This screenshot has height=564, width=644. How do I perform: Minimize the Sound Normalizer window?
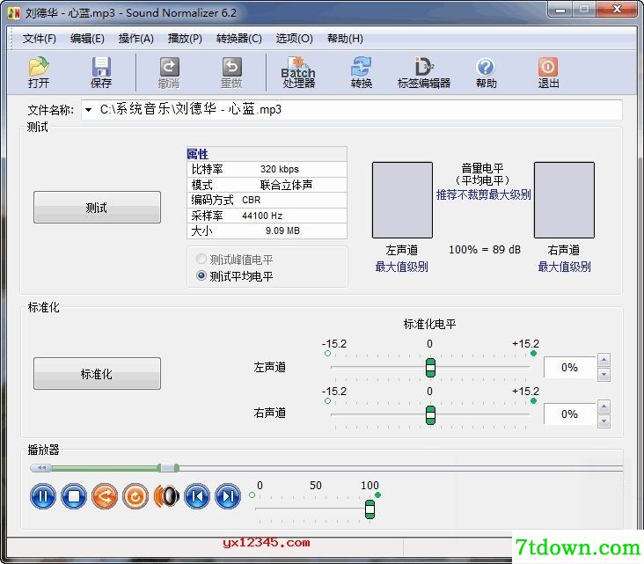point(560,10)
